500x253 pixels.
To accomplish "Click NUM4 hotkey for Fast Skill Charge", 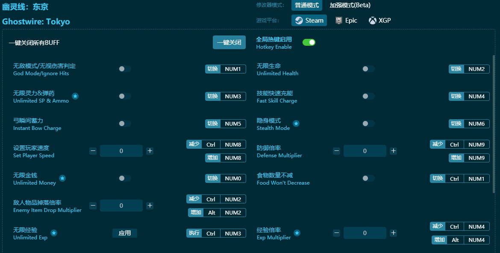I will (469, 96).
